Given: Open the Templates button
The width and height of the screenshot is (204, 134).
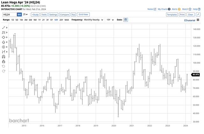Looking at the screenshot, I should tap(172, 15).
